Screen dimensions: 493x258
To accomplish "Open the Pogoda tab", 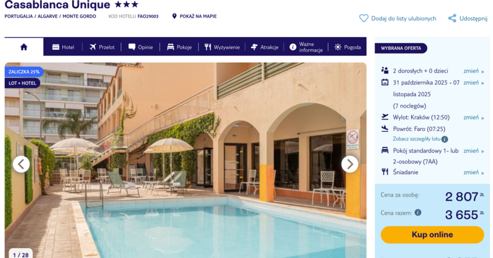I will (348, 47).
